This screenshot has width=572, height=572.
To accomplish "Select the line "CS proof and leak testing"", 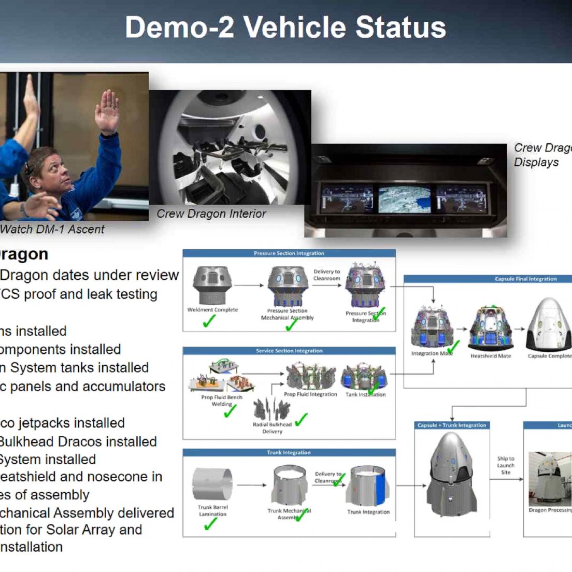I will tap(79, 294).
